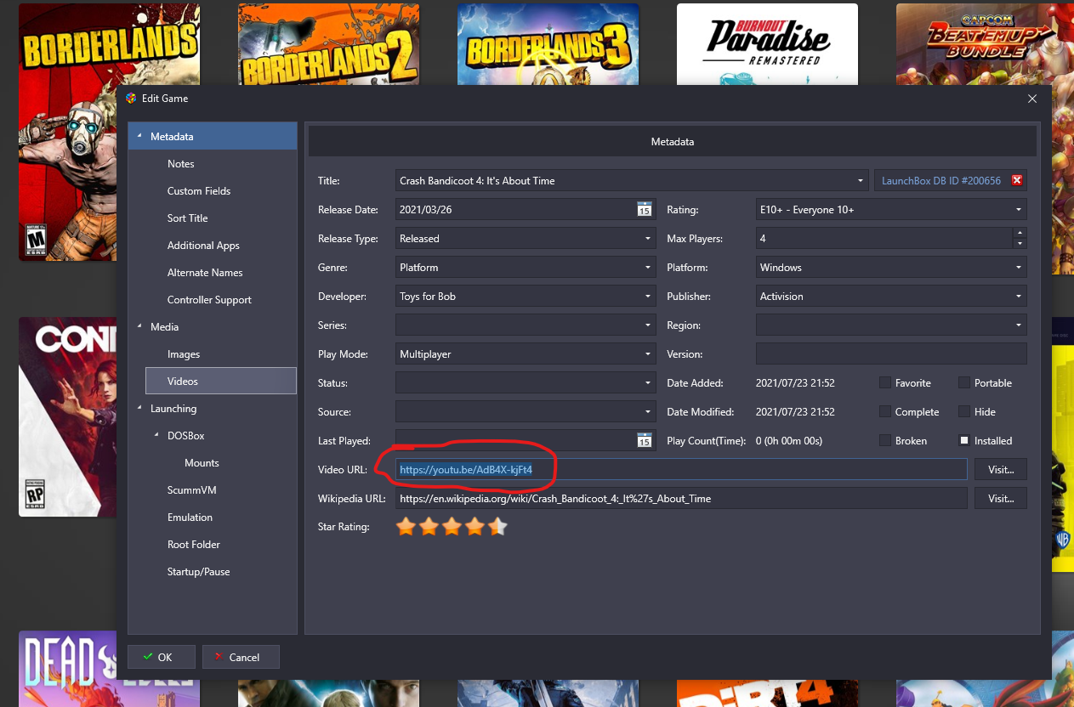Mark the game as Broken
Viewport: 1074px width, 707px height.
885,441
